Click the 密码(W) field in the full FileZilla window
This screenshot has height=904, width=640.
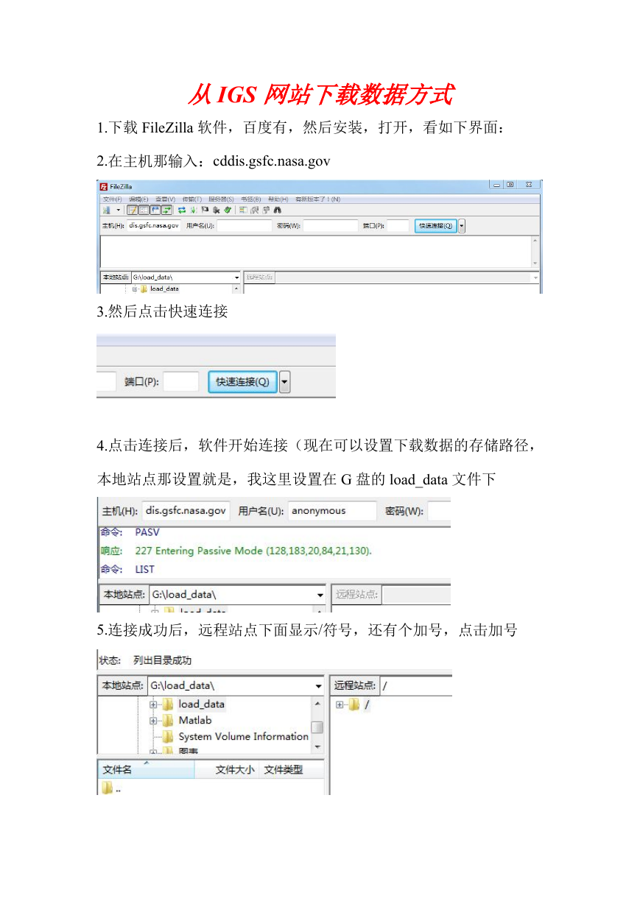331,226
